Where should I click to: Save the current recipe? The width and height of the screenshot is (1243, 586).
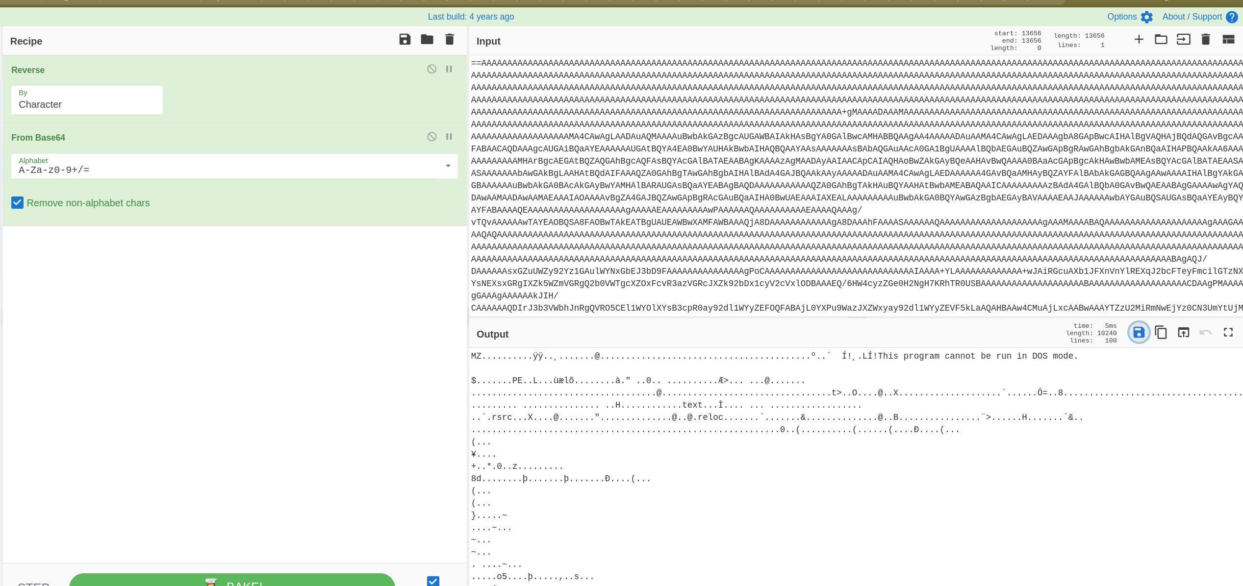[x=405, y=40]
